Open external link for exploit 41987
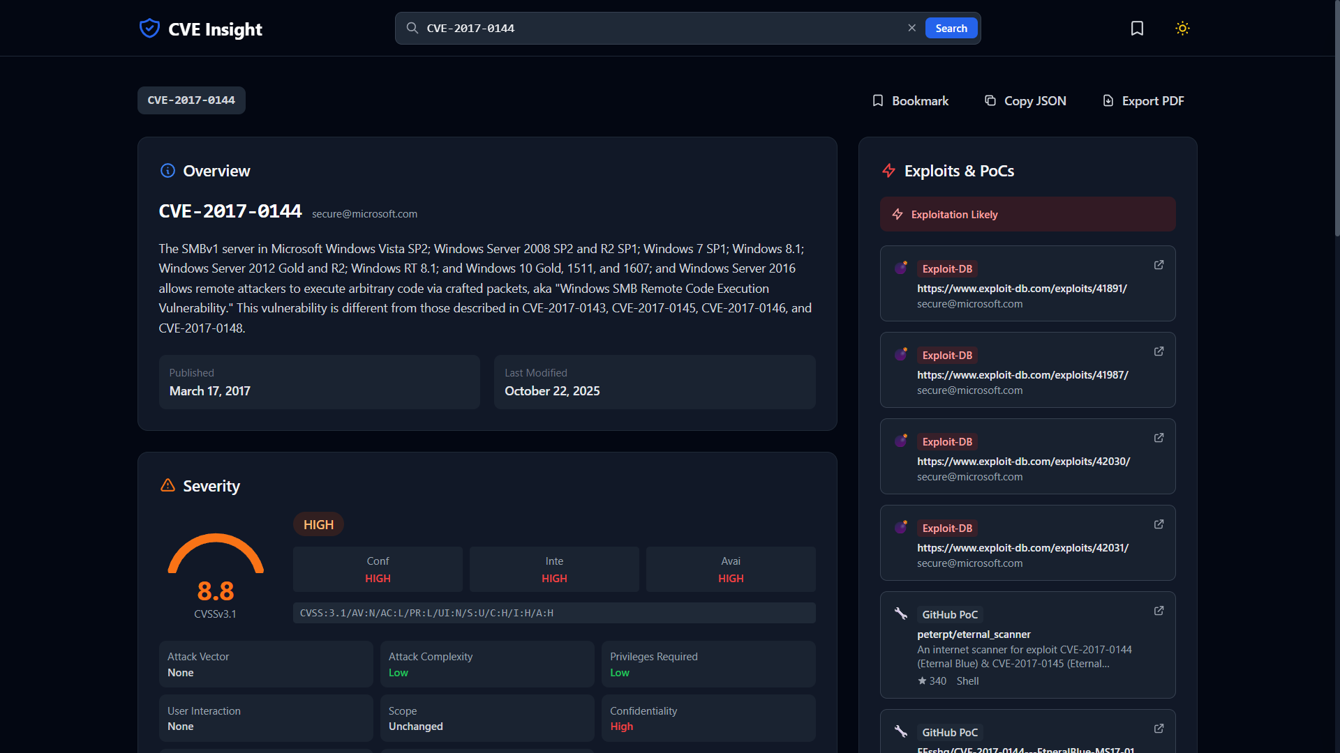The height and width of the screenshot is (753, 1340). [1159, 351]
